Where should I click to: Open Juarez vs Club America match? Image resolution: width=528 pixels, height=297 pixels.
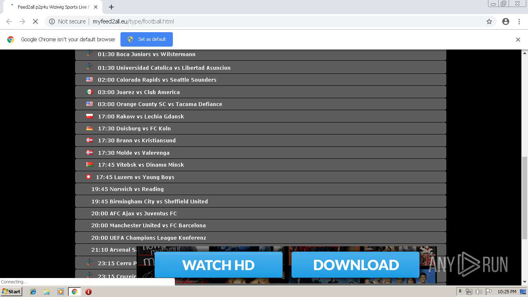point(139,92)
